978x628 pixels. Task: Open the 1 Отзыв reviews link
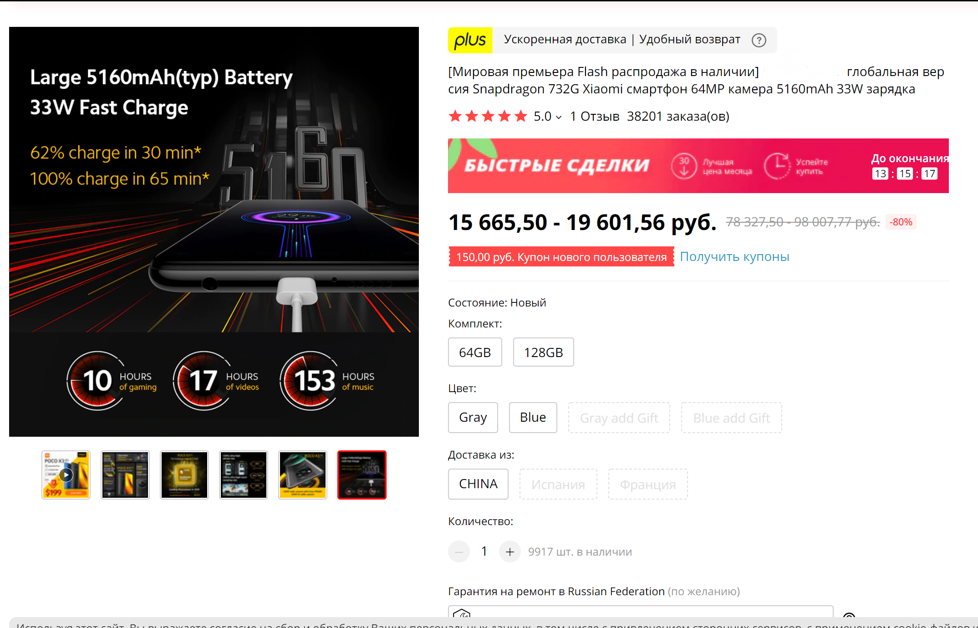[595, 117]
